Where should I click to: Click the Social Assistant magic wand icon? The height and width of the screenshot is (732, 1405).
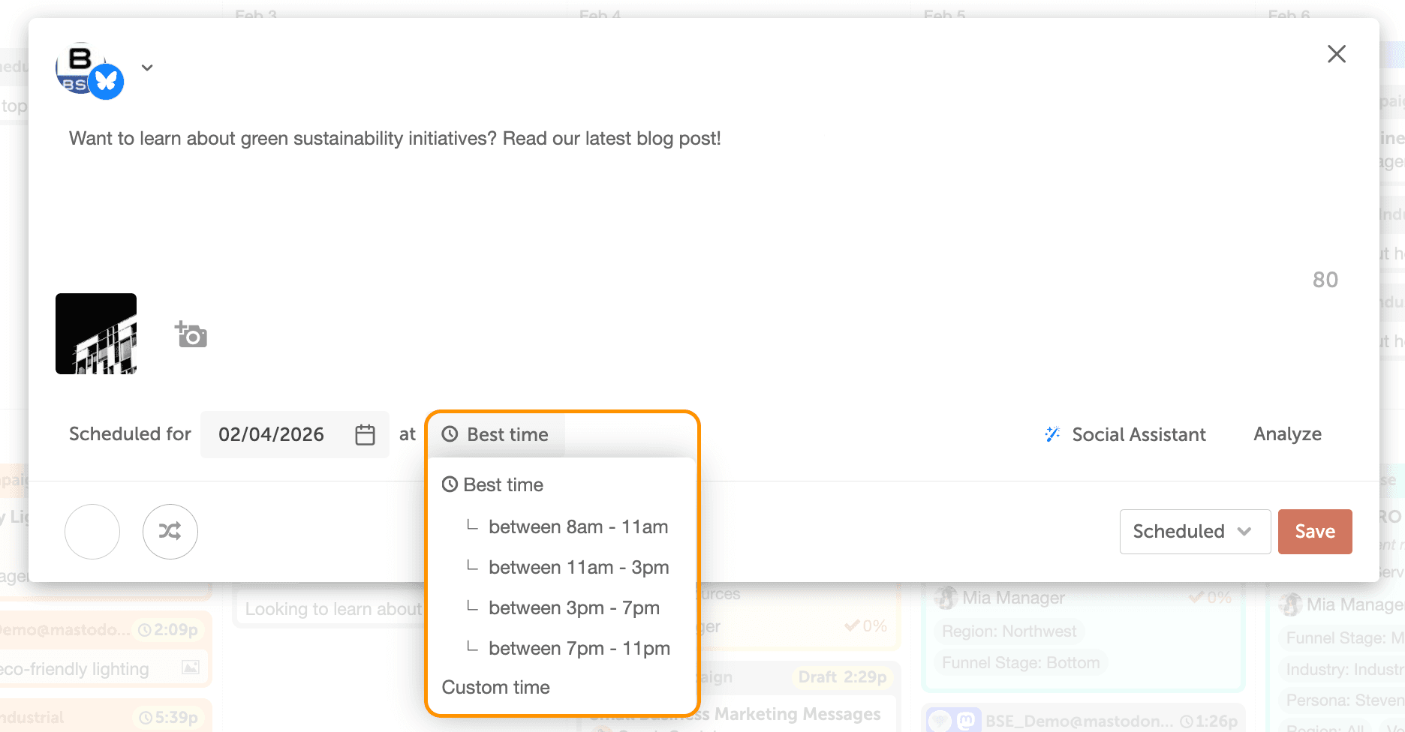(x=1052, y=434)
